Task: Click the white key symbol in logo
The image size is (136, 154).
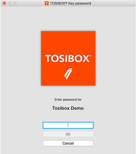Action: pos(68,74)
